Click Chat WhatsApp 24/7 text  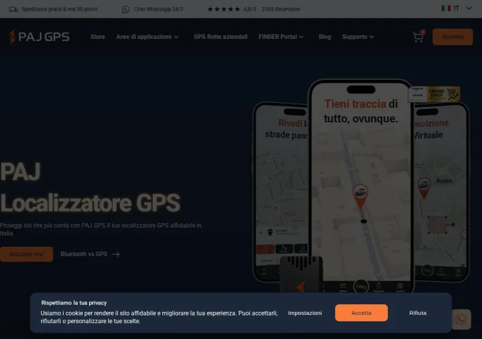158,9
